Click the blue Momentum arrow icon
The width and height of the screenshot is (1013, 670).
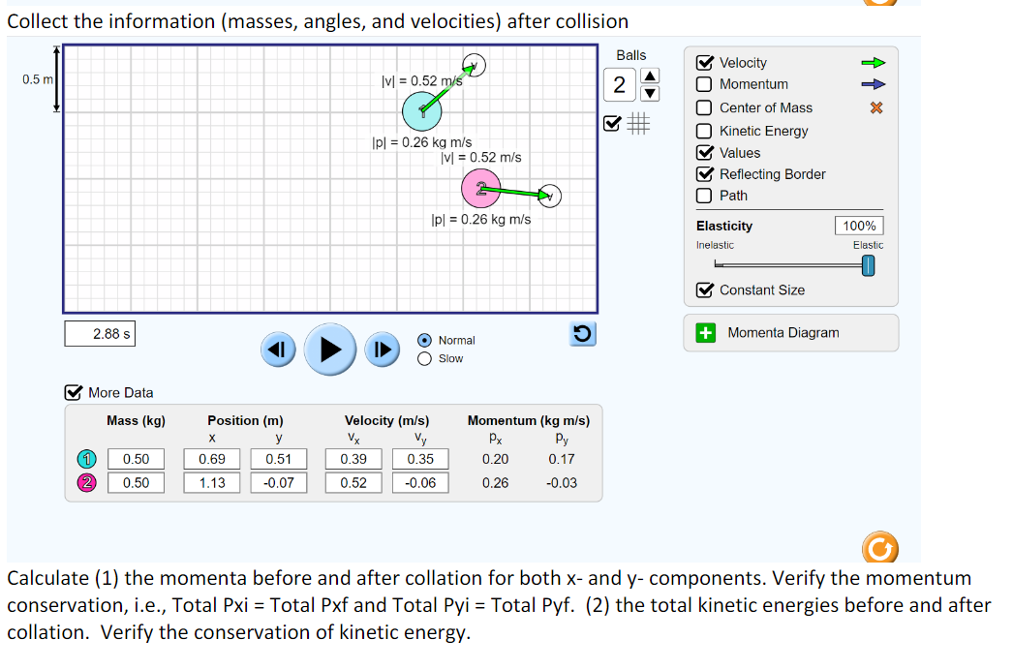pyautogui.click(x=873, y=84)
